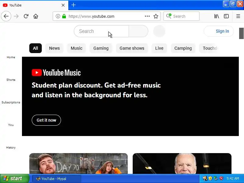
Task: Click the yellow shield tray icon
Action: [210, 178]
